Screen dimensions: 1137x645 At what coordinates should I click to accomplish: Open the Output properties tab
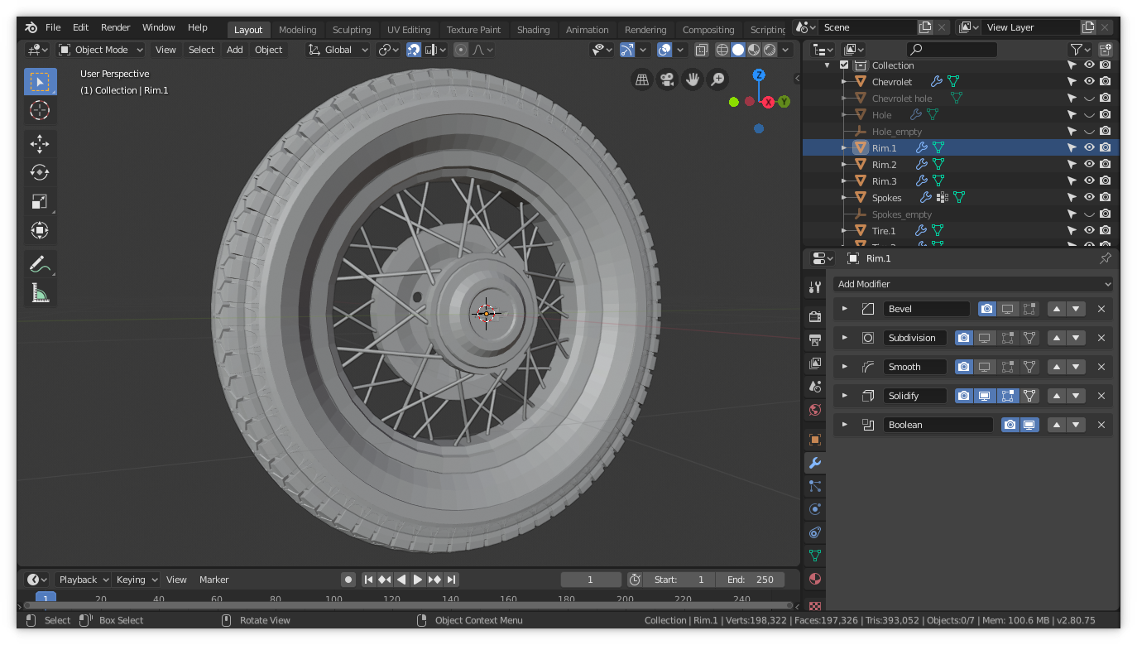814,339
